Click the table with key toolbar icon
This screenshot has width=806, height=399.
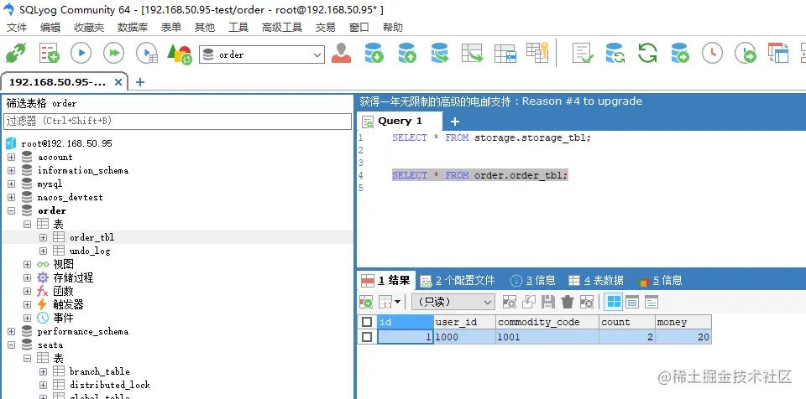pyautogui.click(x=537, y=52)
